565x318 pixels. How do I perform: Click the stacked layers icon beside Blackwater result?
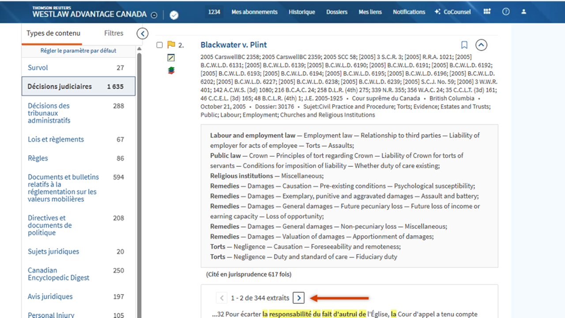[171, 70]
